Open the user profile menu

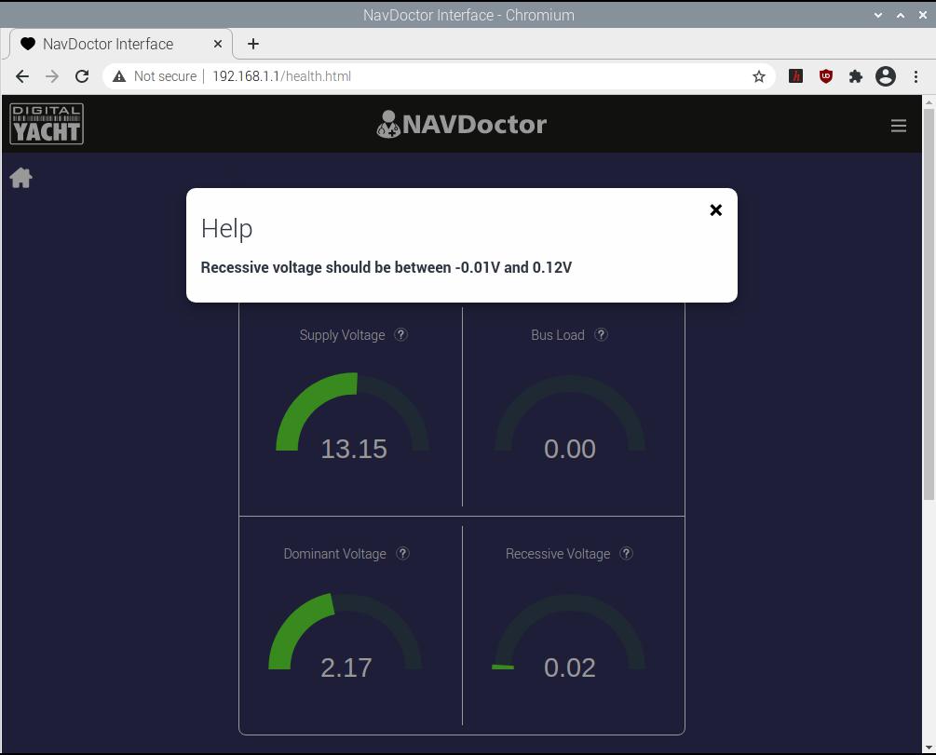tap(885, 76)
